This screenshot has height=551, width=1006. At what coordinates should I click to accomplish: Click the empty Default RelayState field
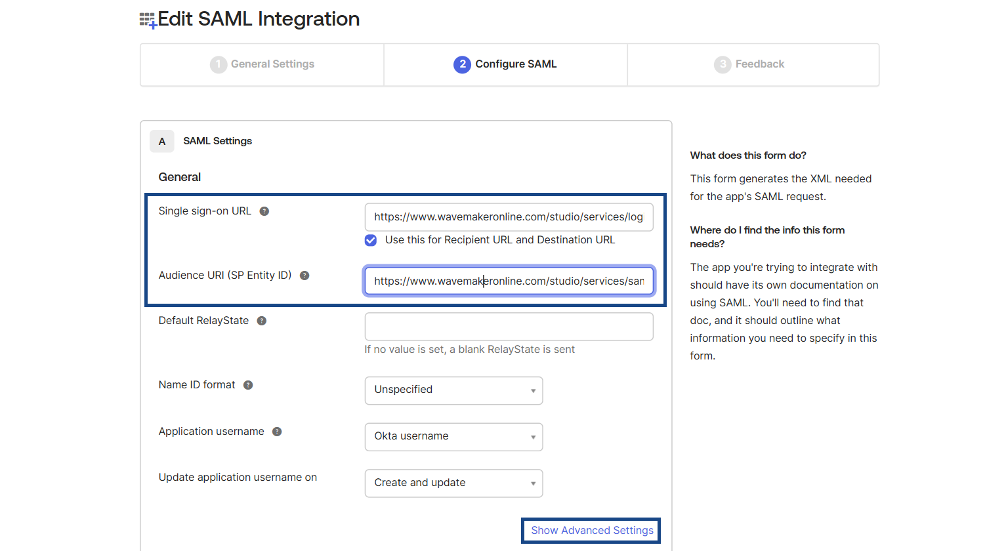(509, 327)
